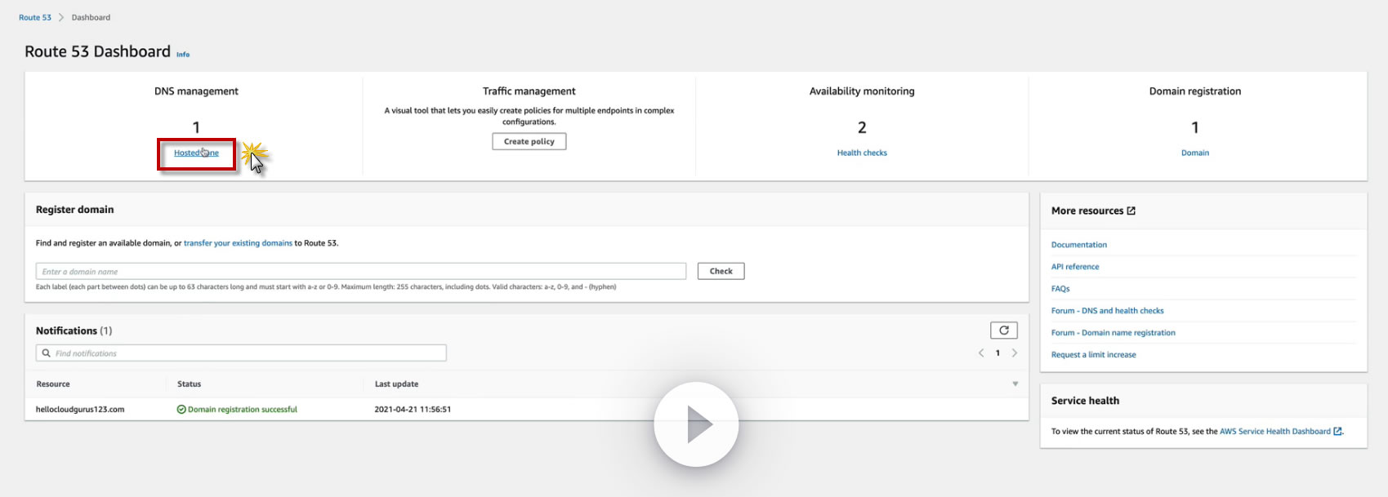Open Hosted zone link under DNS management
This screenshot has width=1388, height=497.
pos(196,153)
